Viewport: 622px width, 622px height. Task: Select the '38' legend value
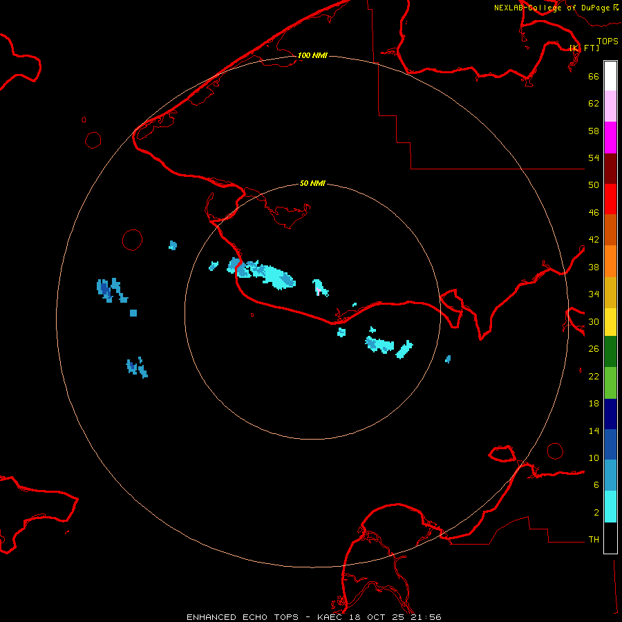coord(594,267)
